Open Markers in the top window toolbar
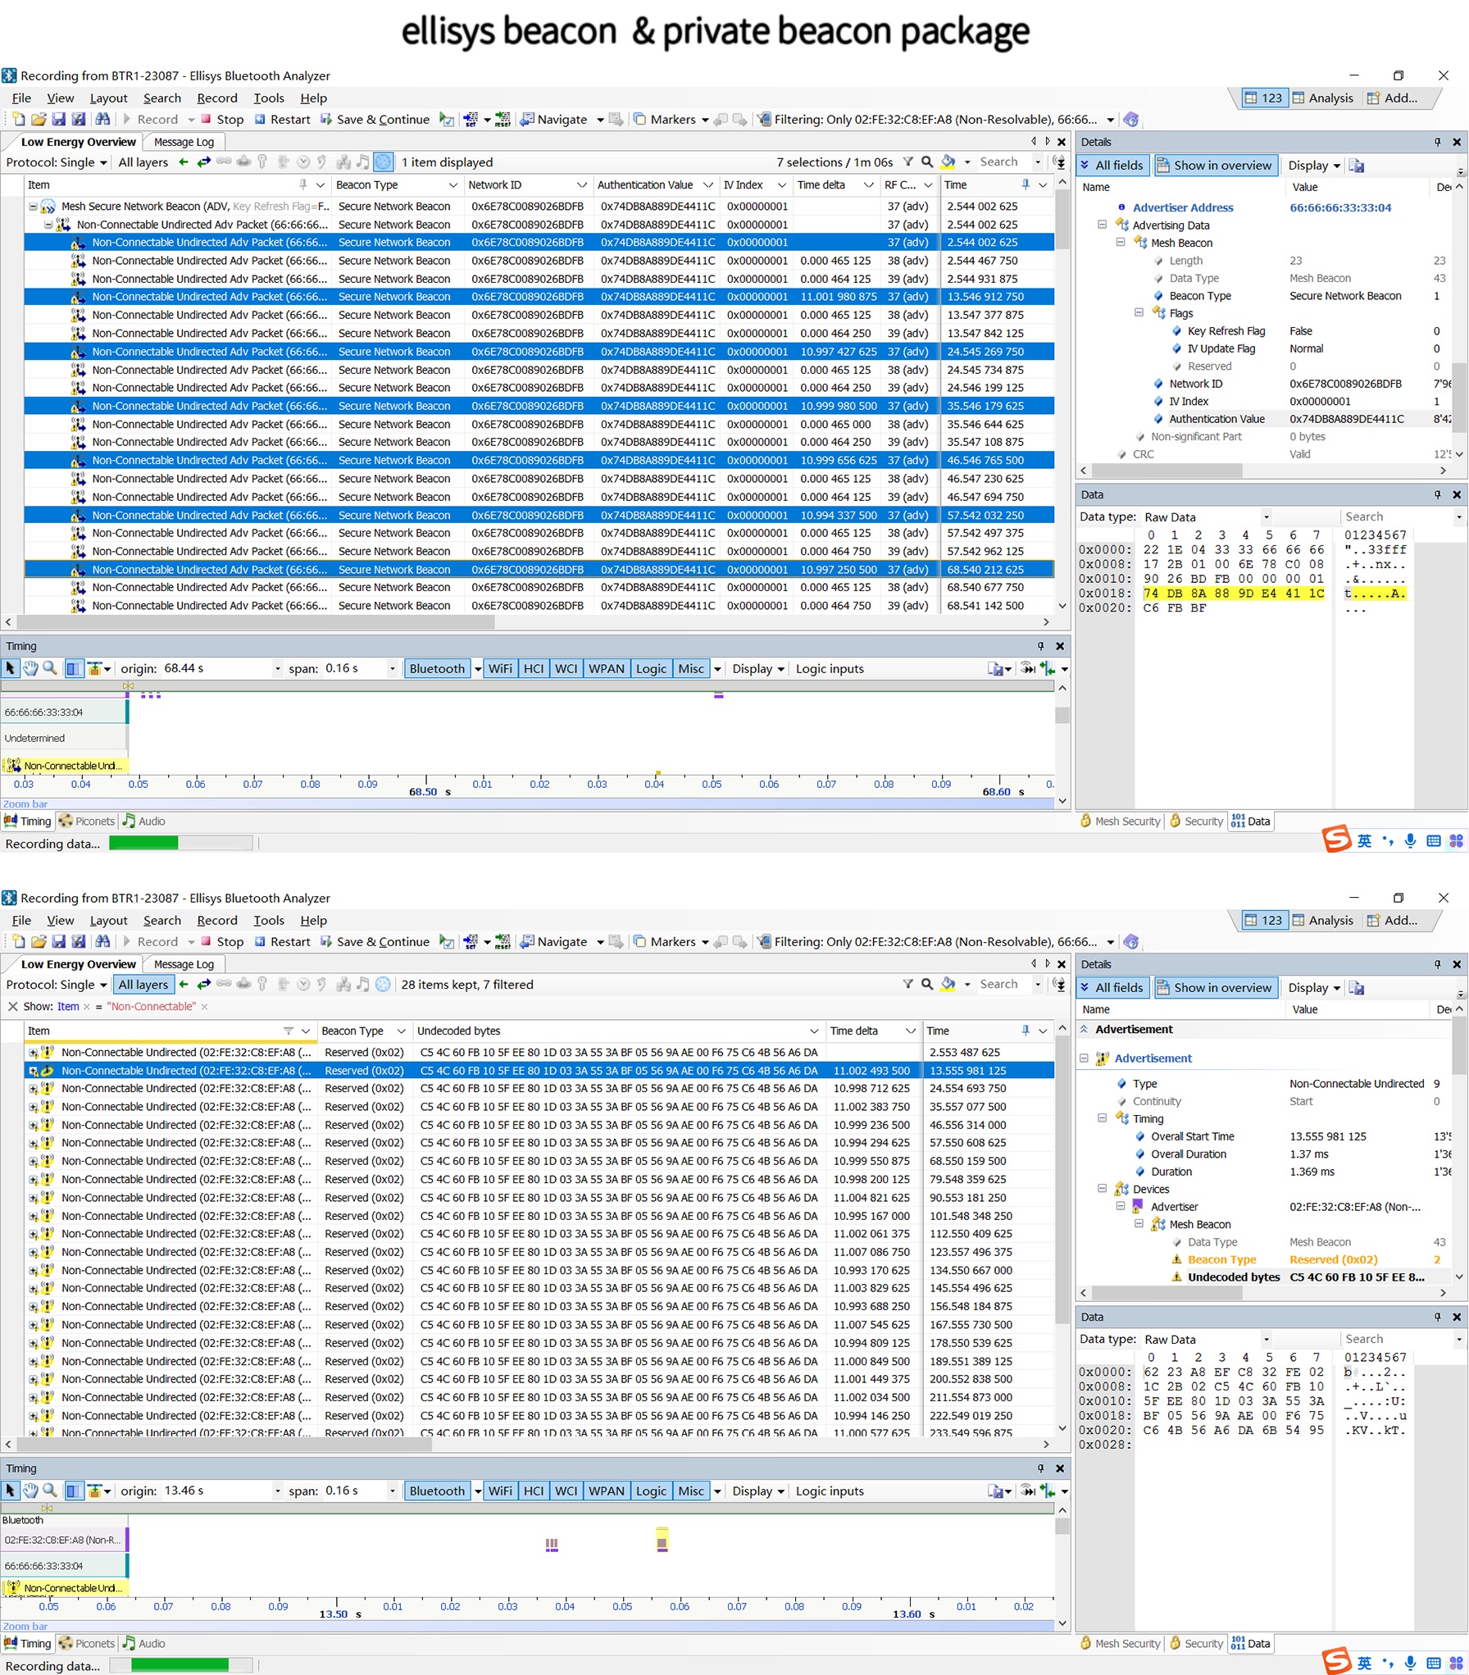 [665, 120]
